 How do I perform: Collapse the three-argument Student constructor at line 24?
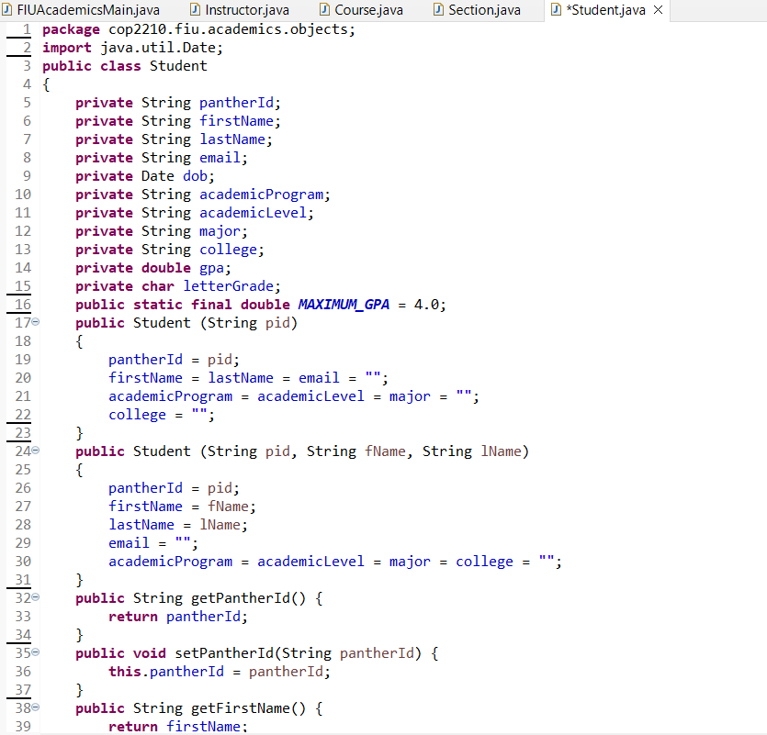click(x=36, y=451)
